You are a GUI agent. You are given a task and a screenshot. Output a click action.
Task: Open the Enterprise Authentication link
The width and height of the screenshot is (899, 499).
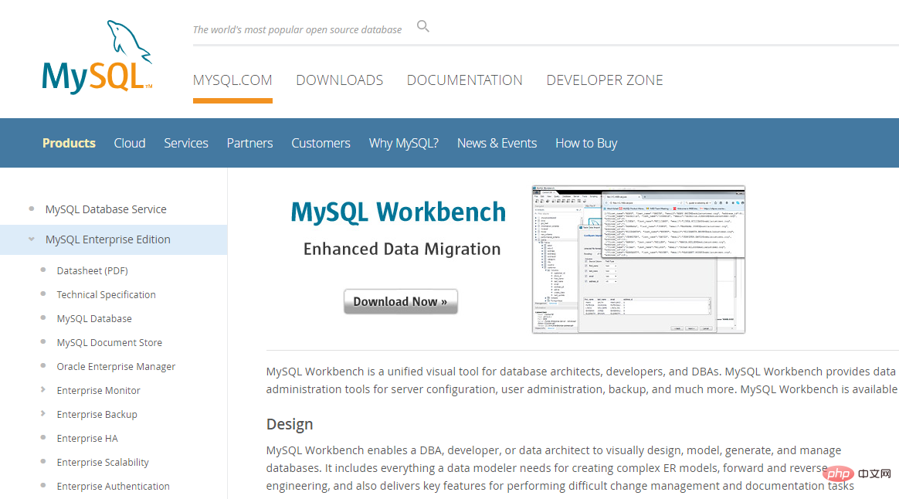coord(113,487)
